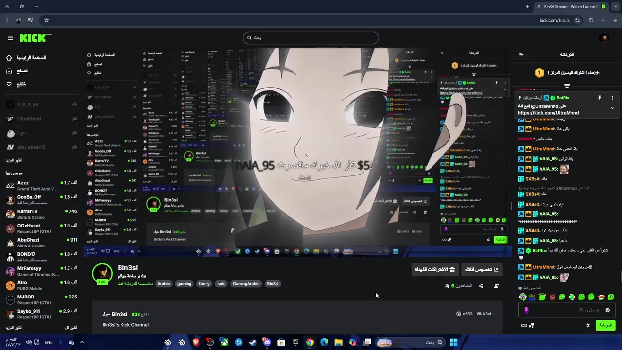Open browser three-dot menu
Image resolution: width=622 pixels, height=350 pixels.
pyautogui.click(x=7, y=20)
